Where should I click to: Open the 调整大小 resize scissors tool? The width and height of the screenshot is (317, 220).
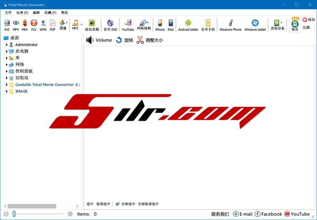(150, 40)
